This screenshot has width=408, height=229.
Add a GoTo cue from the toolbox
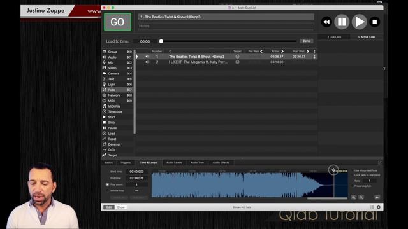pyautogui.click(x=117, y=150)
